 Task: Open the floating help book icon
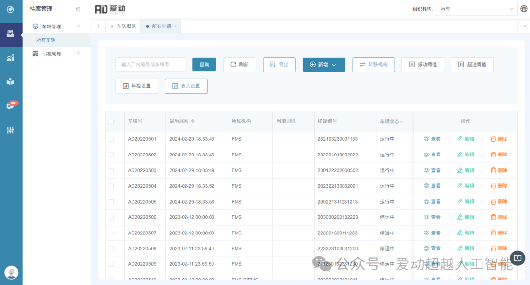point(517,258)
